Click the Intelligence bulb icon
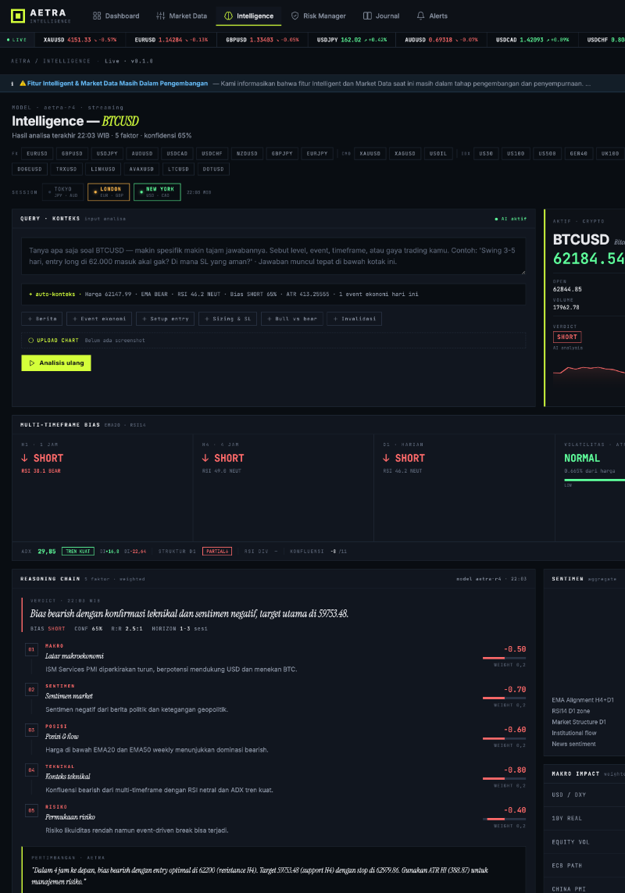625x893 pixels. tap(228, 16)
